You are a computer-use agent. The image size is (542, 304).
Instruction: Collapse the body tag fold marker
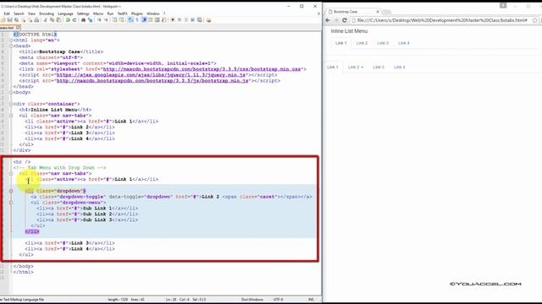coord(11,92)
